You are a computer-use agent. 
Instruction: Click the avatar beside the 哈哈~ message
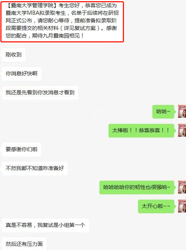[x=182, y=111]
